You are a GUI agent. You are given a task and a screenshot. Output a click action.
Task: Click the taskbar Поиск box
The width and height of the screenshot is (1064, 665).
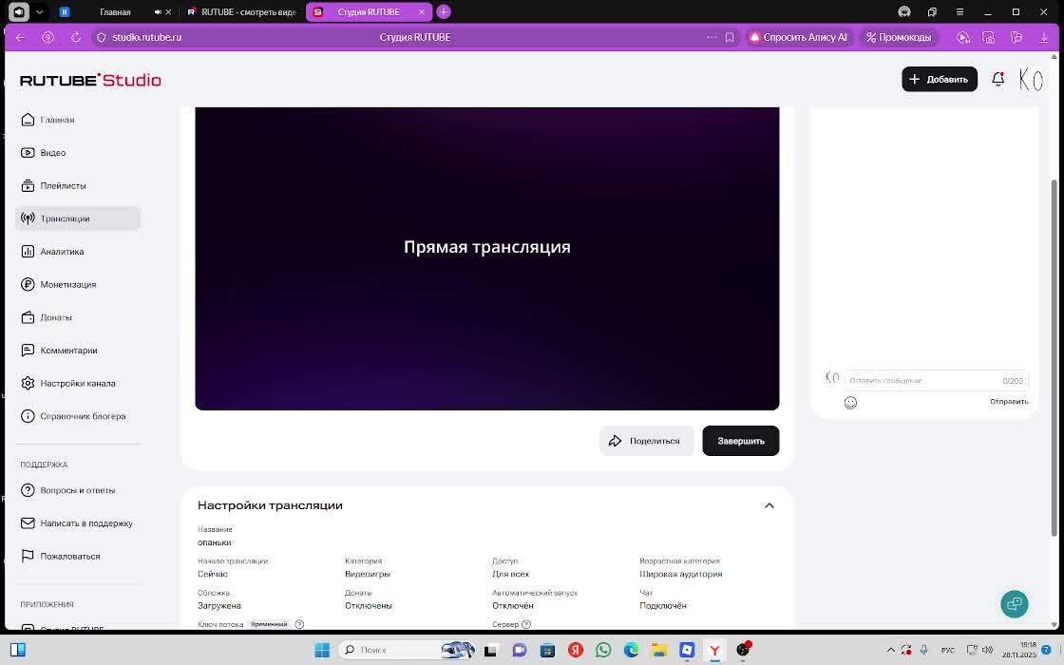click(406, 650)
